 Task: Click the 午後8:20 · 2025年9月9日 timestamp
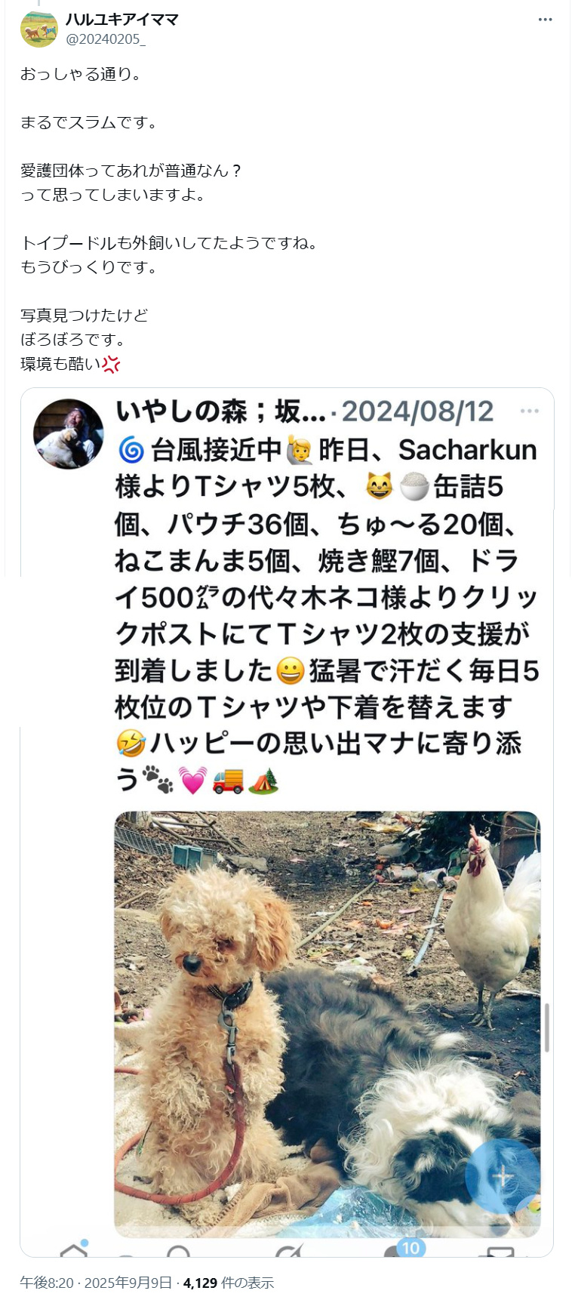tap(96, 1283)
